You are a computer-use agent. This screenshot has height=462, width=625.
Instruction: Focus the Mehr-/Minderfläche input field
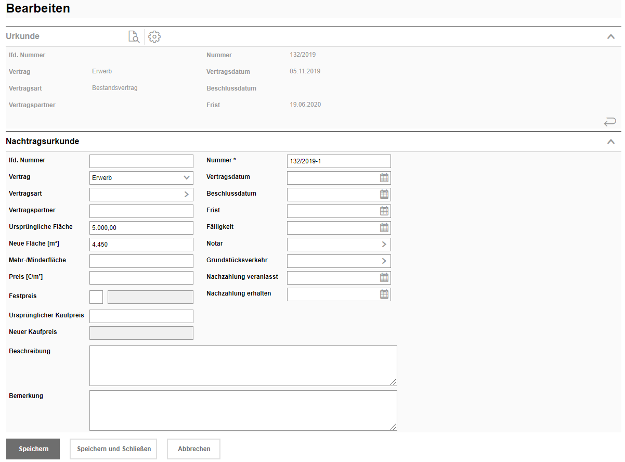141,261
